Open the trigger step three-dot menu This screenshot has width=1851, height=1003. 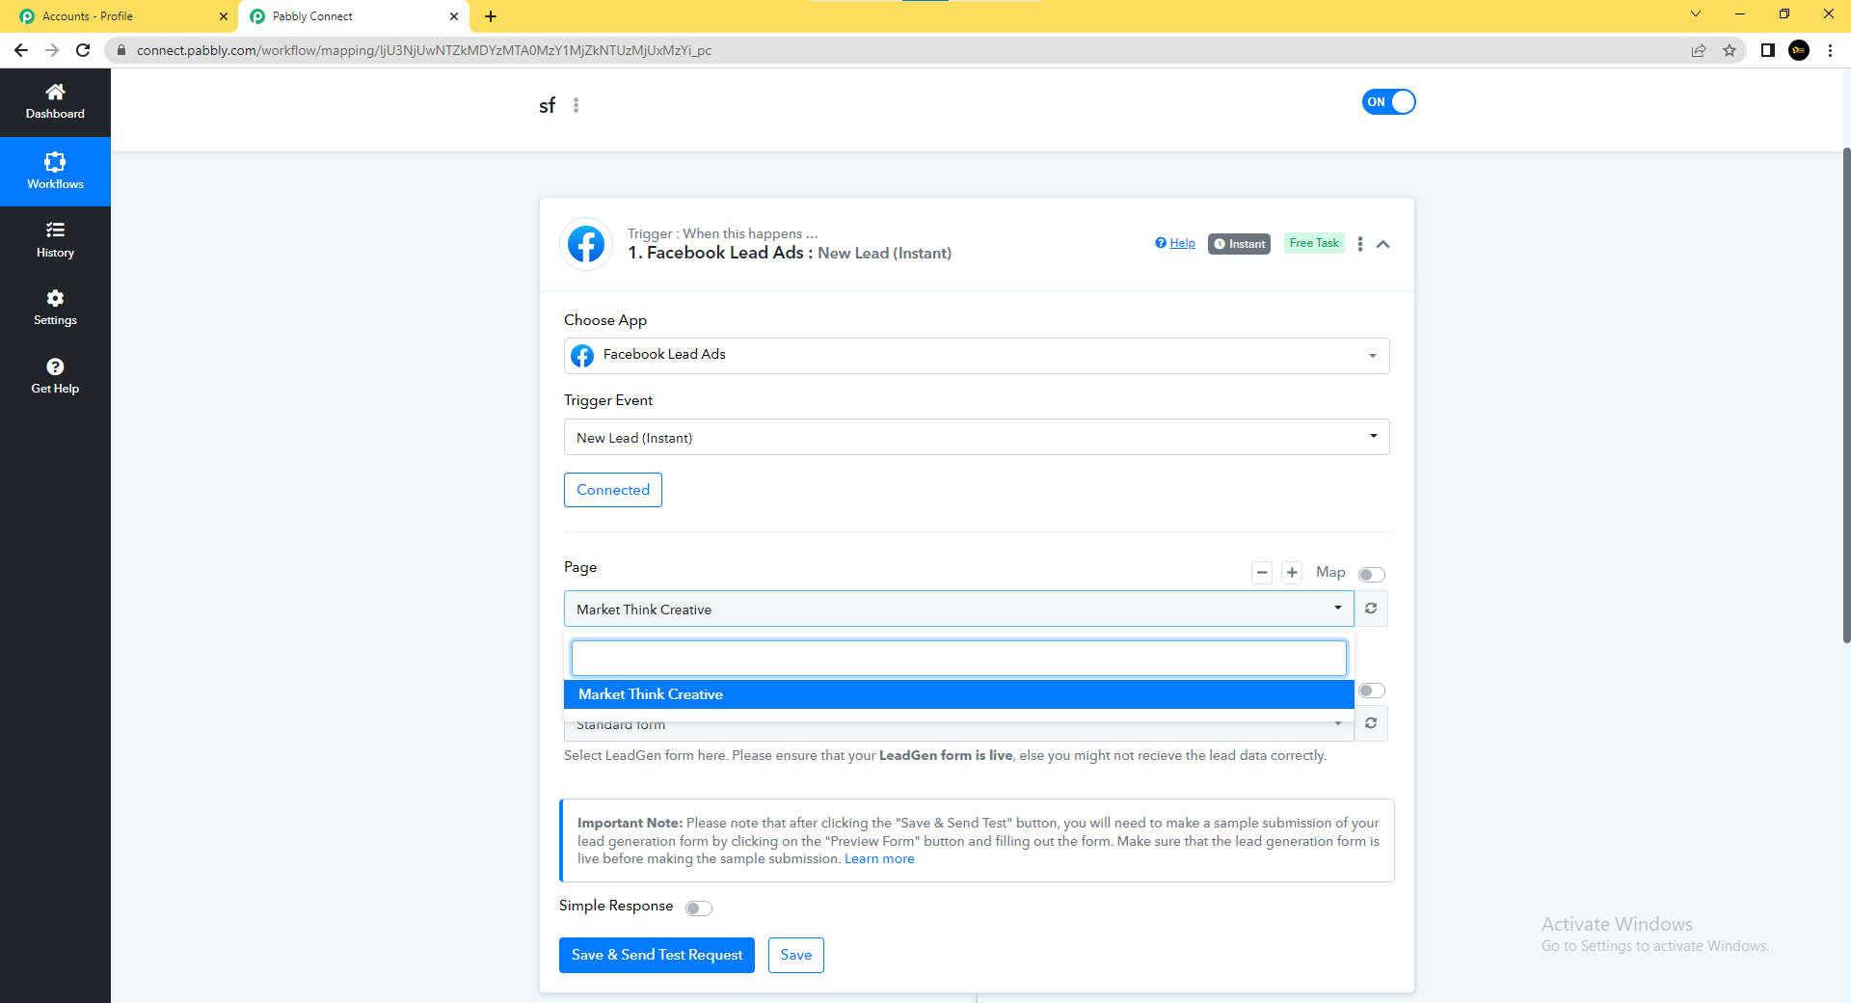click(1360, 244)
